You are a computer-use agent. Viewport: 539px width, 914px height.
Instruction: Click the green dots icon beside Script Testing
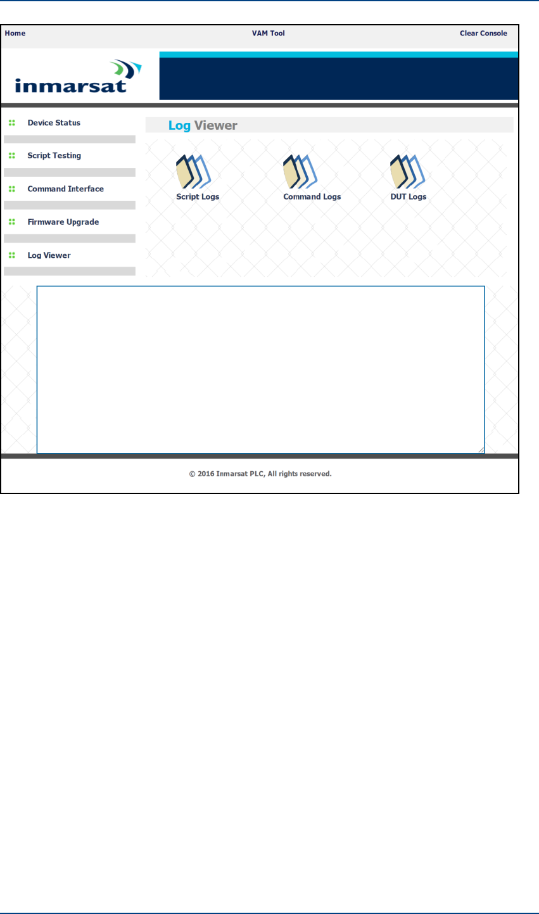(x=11, y=156)
